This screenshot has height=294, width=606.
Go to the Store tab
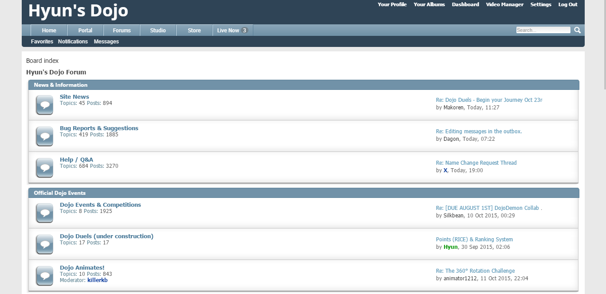click(194, 30)
